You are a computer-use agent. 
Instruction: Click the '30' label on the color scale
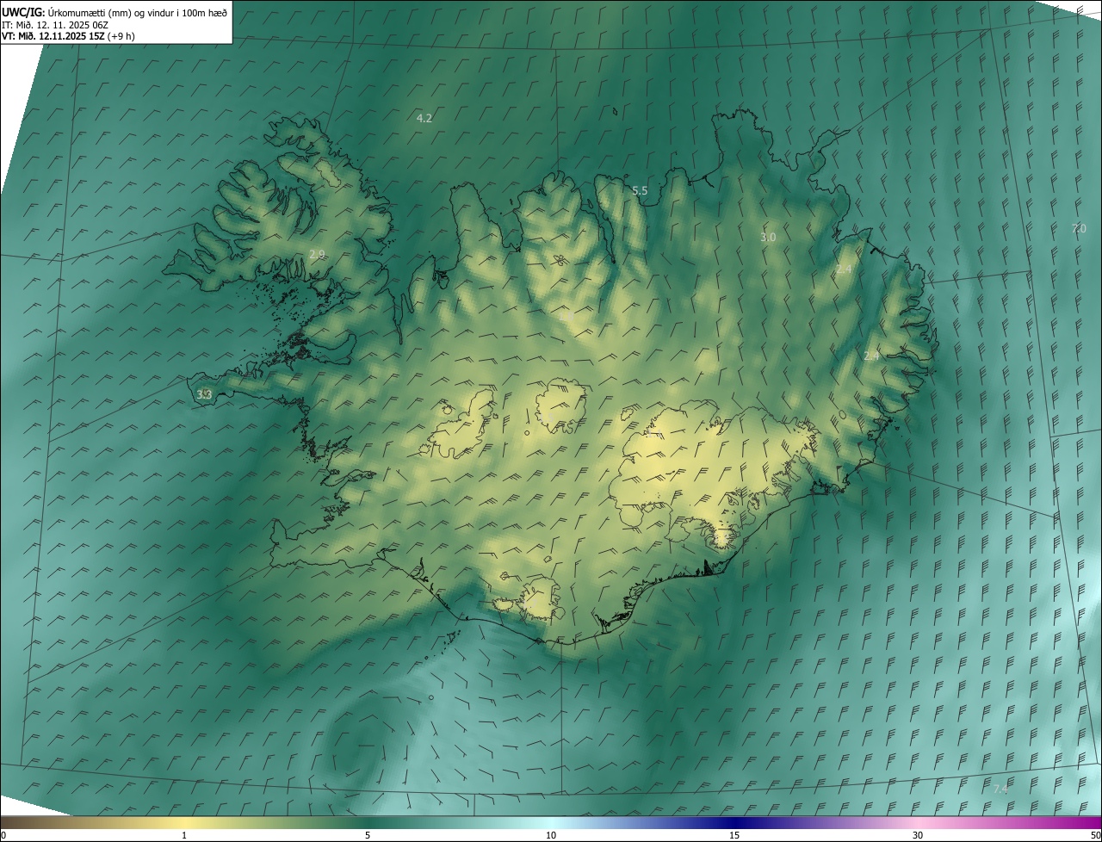(918, 835)
